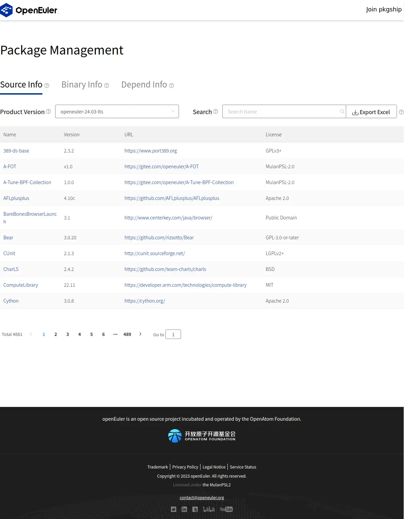The height and width of the screenshot is (519, 404).
Task: Select page 5 in pagination
Action: [x=91, y=334]
